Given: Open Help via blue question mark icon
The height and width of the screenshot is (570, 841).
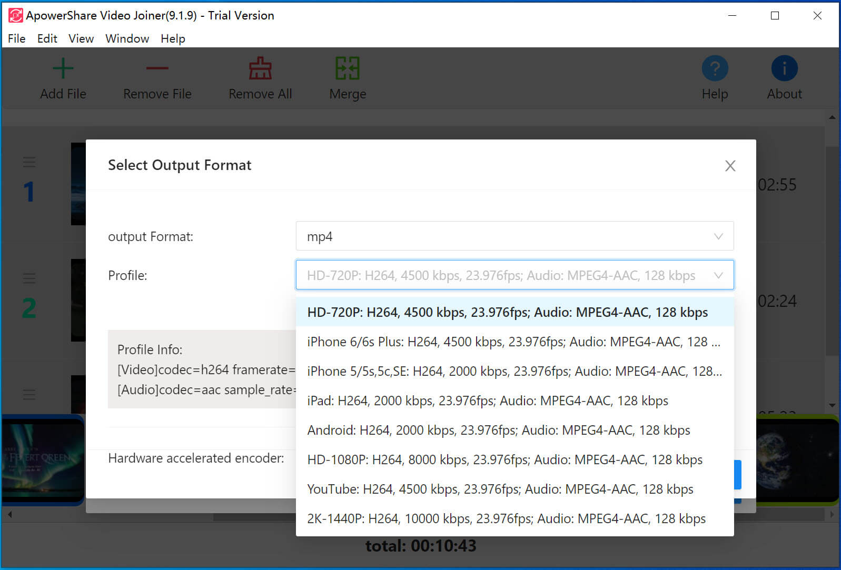Looking at the screenshot, I should point(715,68).
